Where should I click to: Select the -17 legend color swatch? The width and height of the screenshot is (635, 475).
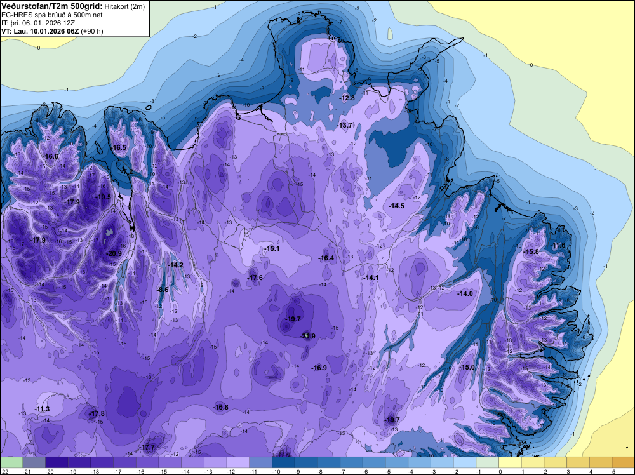(124, 462)
